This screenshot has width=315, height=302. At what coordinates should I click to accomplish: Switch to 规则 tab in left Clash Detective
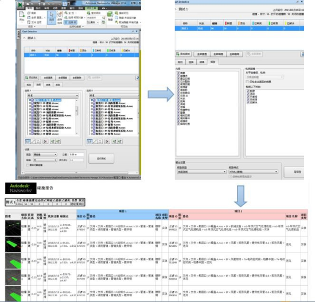point(29,85)
